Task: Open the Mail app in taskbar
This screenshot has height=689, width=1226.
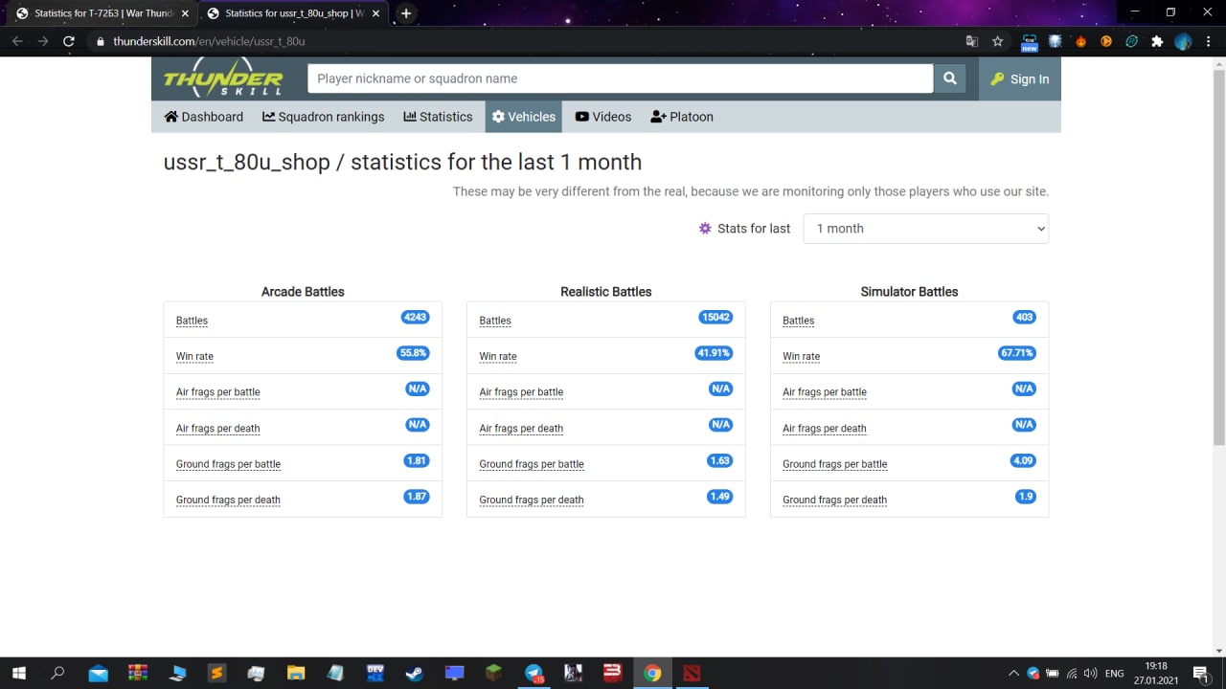Action: 98,673
